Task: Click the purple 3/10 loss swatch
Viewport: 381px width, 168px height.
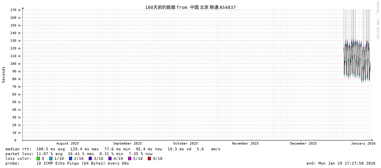Action: (x=90, y=158)
